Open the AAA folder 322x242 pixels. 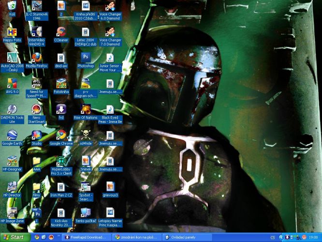tap(37, 164)
